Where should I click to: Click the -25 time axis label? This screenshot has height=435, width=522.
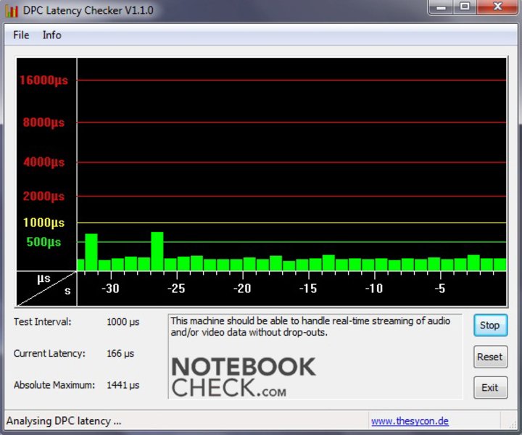tap(176, 289)
